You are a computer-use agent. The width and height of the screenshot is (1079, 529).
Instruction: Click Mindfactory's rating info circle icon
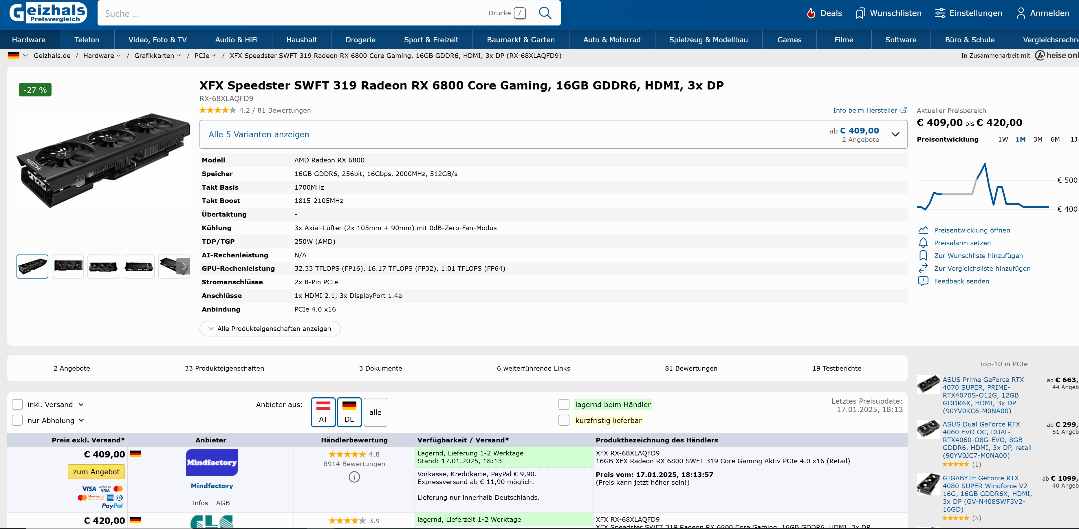[x=354, y=477]
